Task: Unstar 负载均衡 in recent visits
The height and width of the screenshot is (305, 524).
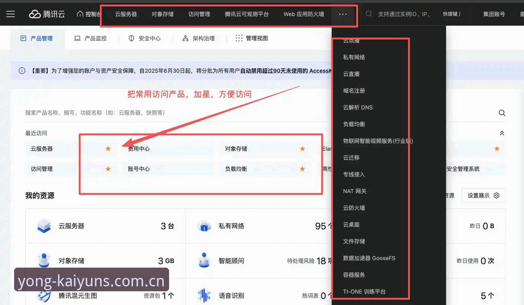Action: pos(302,169)
